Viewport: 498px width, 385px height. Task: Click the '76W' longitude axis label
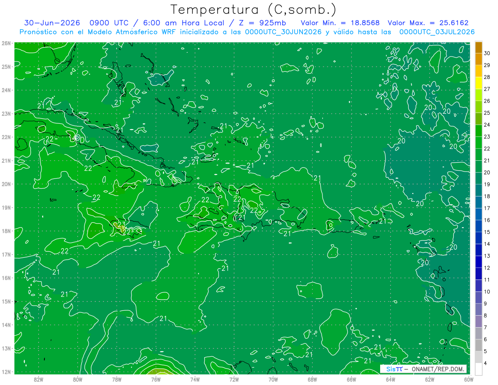pos(156,379)
